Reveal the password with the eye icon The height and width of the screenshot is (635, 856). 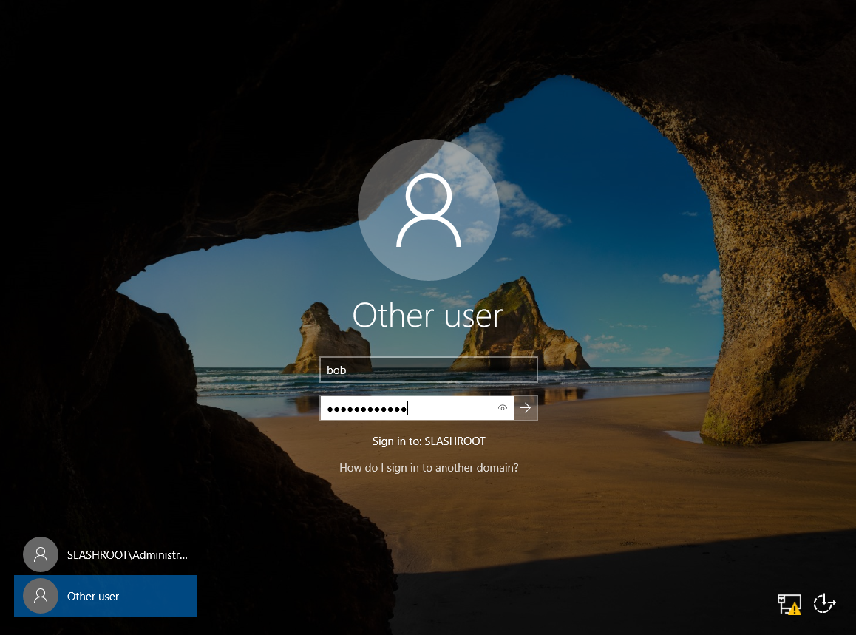pos(503,408)
